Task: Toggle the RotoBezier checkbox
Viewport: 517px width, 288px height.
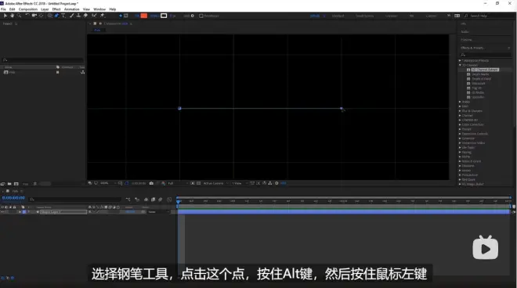Action: click(201, 16)
